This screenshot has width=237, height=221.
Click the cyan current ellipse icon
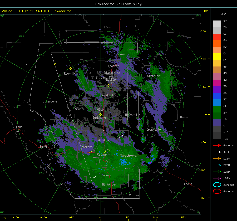[x=217, y=185]
